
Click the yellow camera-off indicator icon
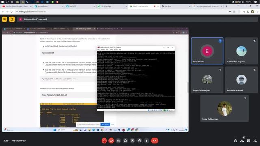4,19
